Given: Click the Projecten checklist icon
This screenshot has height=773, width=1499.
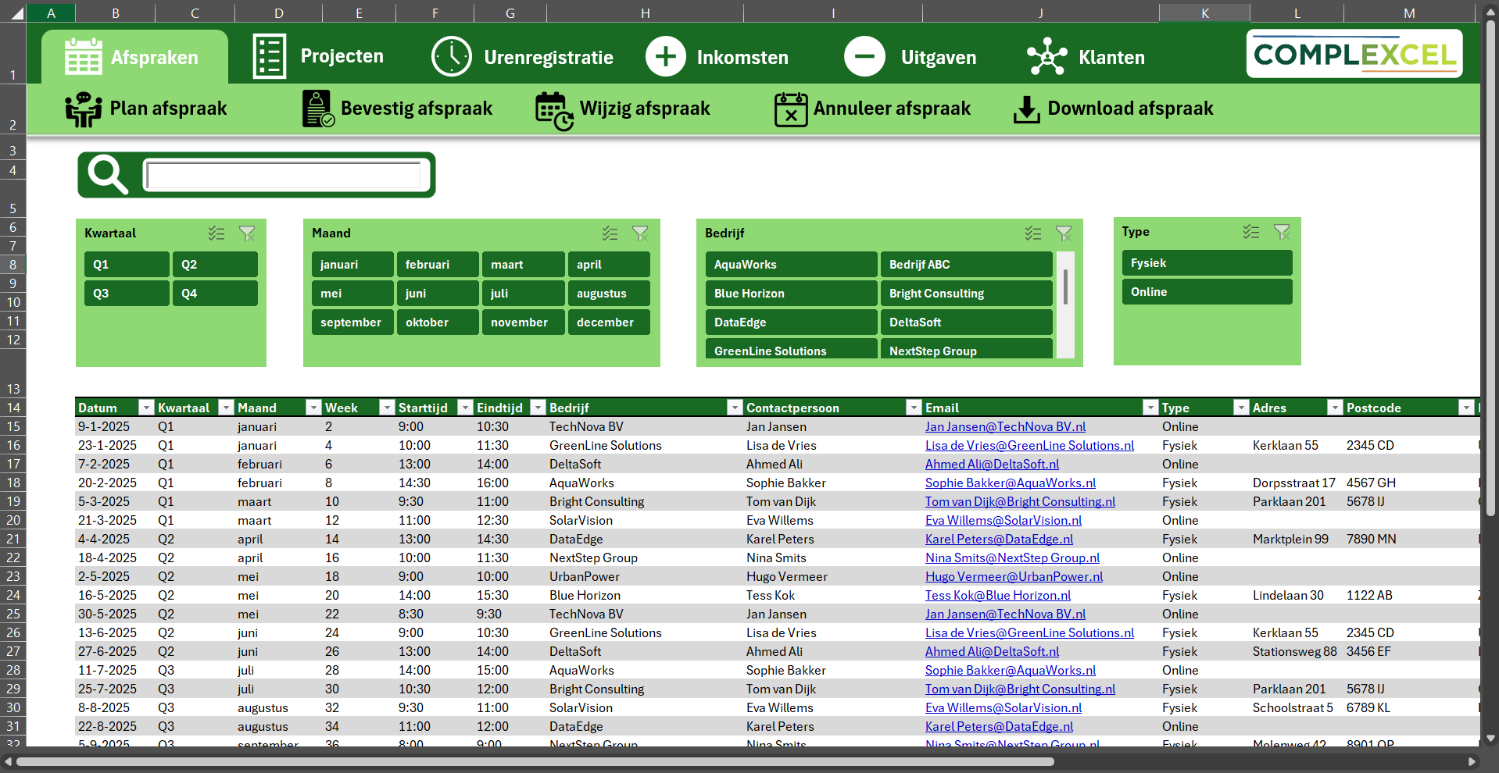Looking at the screenshot, I should pos(270,56).
